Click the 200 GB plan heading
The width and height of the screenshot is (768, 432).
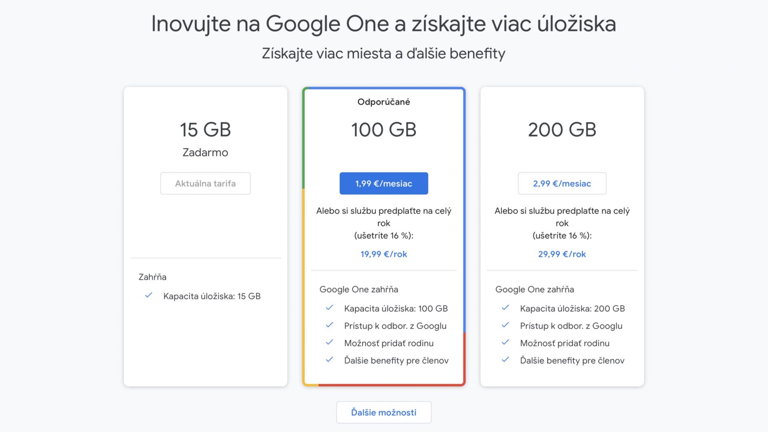pos(562,130)
